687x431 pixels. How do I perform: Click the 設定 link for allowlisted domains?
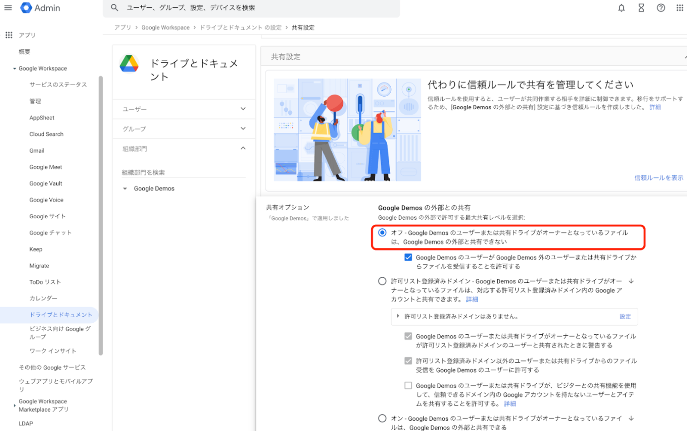[625, 316]
